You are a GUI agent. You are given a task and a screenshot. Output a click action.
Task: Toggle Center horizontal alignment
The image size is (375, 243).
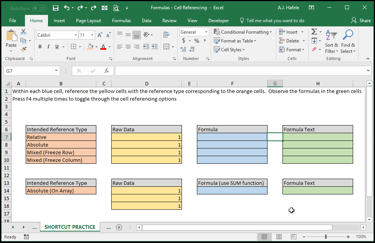point(128,47)
